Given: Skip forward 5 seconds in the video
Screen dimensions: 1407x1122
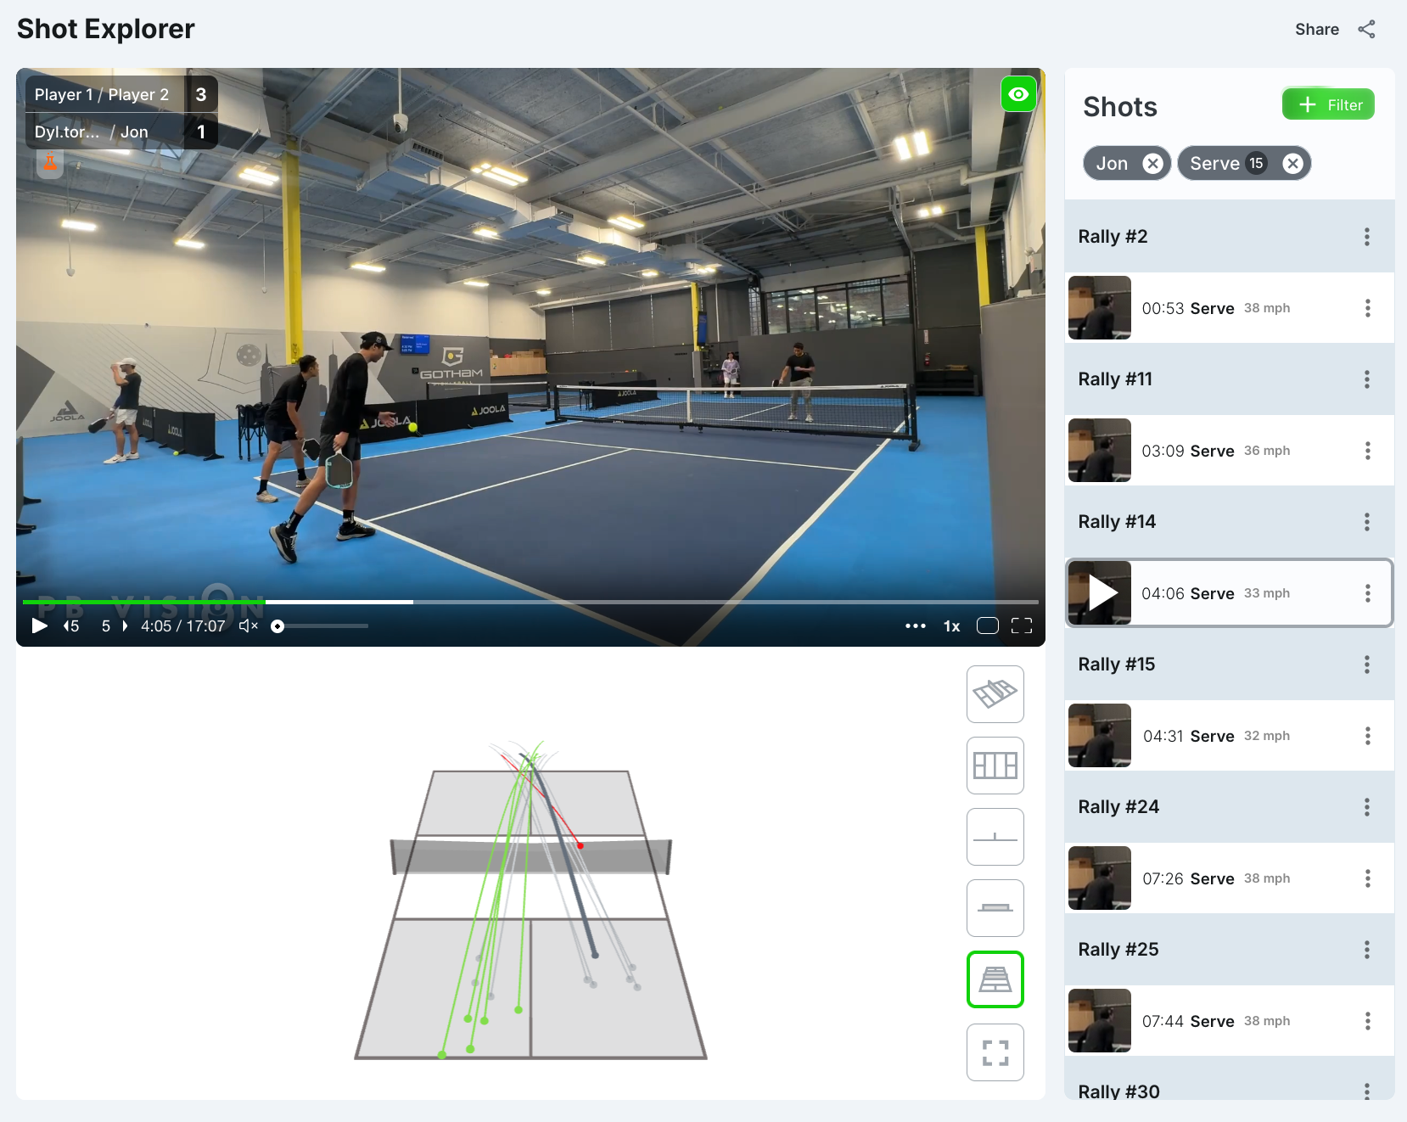Looking at the screenshot, I should point(115,626).
